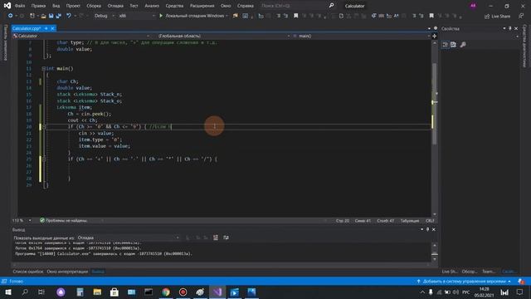Viewport: 531px width, 299px height.
Task: Open the Microsoft Store taskbar icon
Action: tap(114, 292)
